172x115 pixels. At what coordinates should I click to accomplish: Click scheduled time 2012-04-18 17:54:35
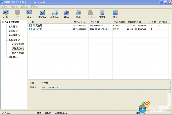pos(137,29)
